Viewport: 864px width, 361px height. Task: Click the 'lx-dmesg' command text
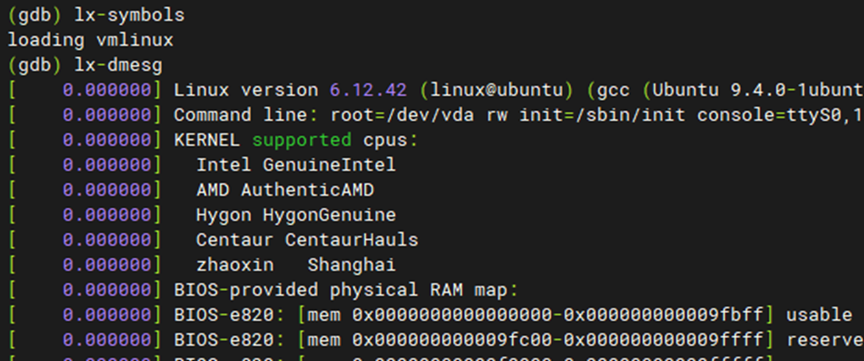118,66
